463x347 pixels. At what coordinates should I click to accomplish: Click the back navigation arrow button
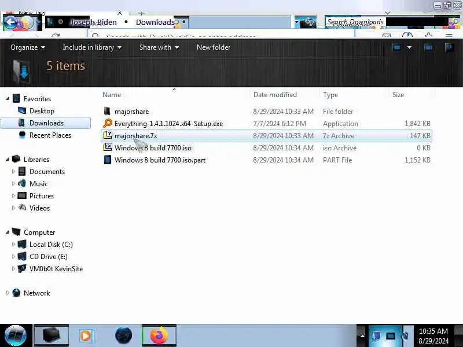coord(11,23)
